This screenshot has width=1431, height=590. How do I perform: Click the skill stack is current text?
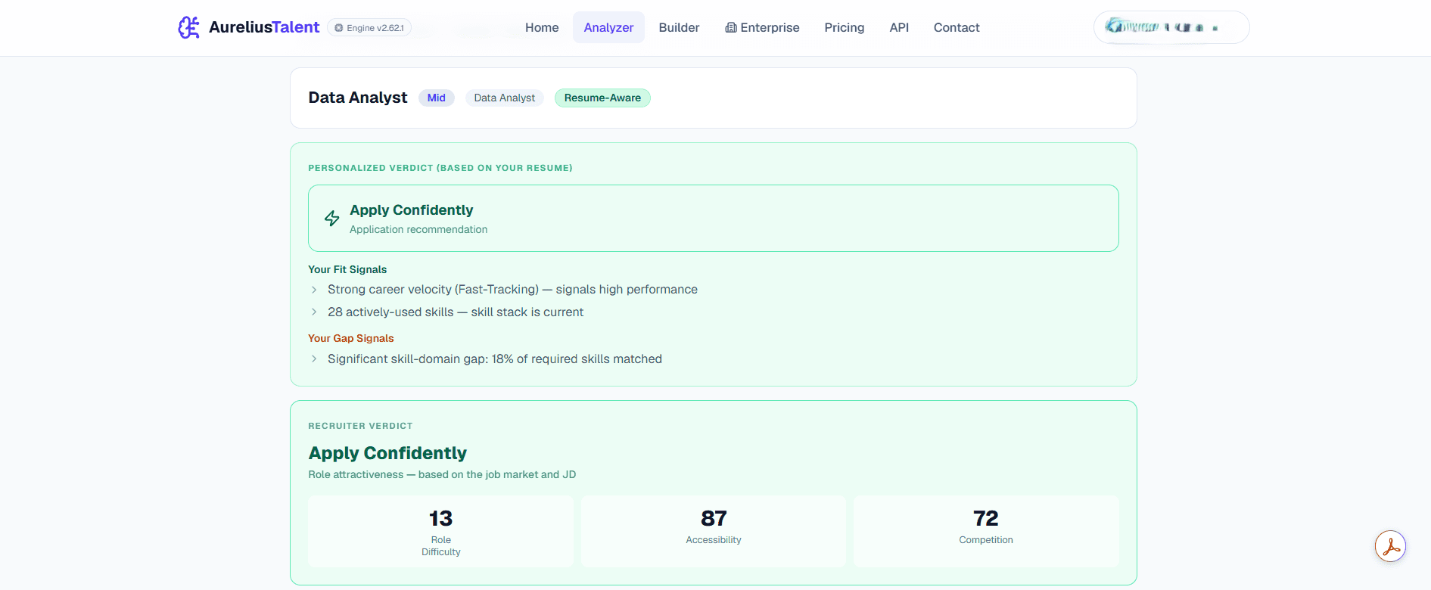click(527, 312)
